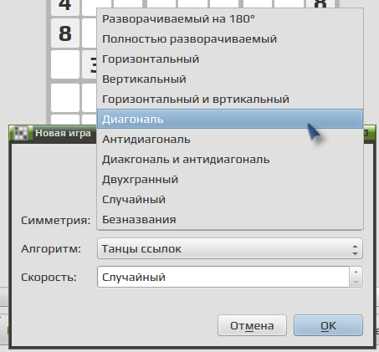This screenshot has width=379, height=352.
Task: Click the Скорость field showing "Случайный"
Action: [223, 277]
